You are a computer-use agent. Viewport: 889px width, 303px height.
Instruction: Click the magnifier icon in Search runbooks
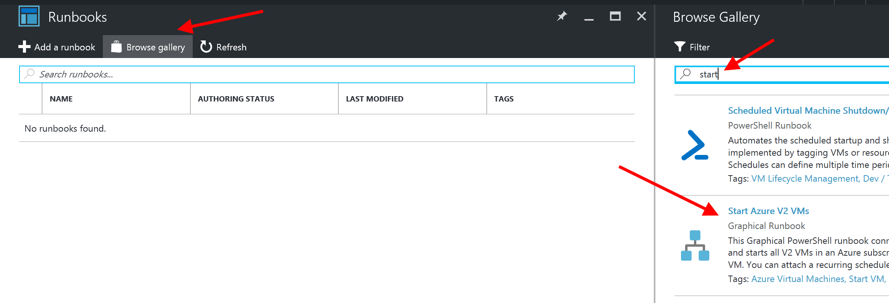tap(29, 74)
